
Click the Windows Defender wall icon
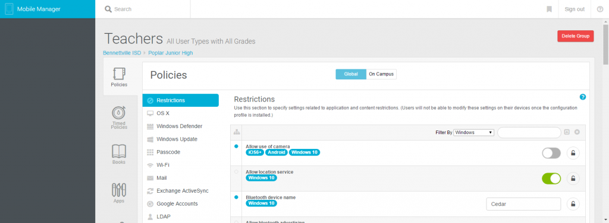[150, 126]
